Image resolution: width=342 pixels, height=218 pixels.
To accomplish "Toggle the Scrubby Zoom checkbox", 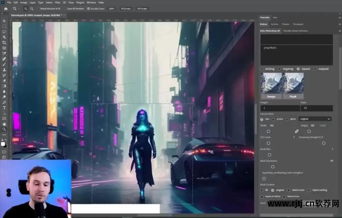I will click(88, 9).
